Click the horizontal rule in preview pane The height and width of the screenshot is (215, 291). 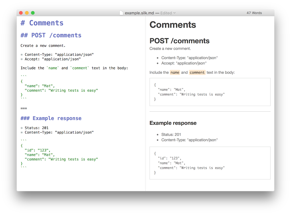click(210, 111)
